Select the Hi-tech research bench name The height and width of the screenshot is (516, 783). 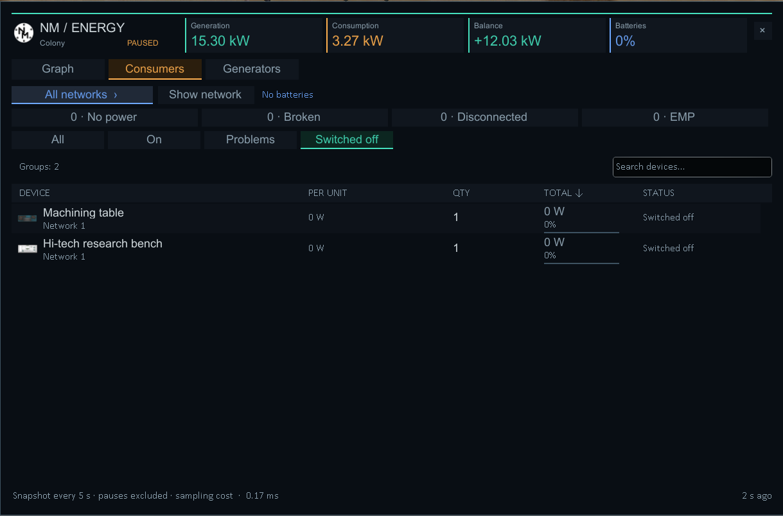point(103,244)
